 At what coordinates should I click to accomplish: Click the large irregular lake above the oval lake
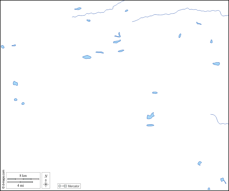click(150, 116)
